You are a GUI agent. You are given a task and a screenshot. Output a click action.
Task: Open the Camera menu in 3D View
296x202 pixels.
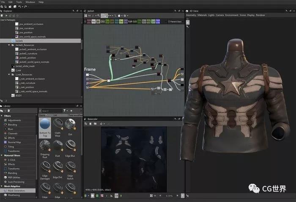click(x=220, y=15)
